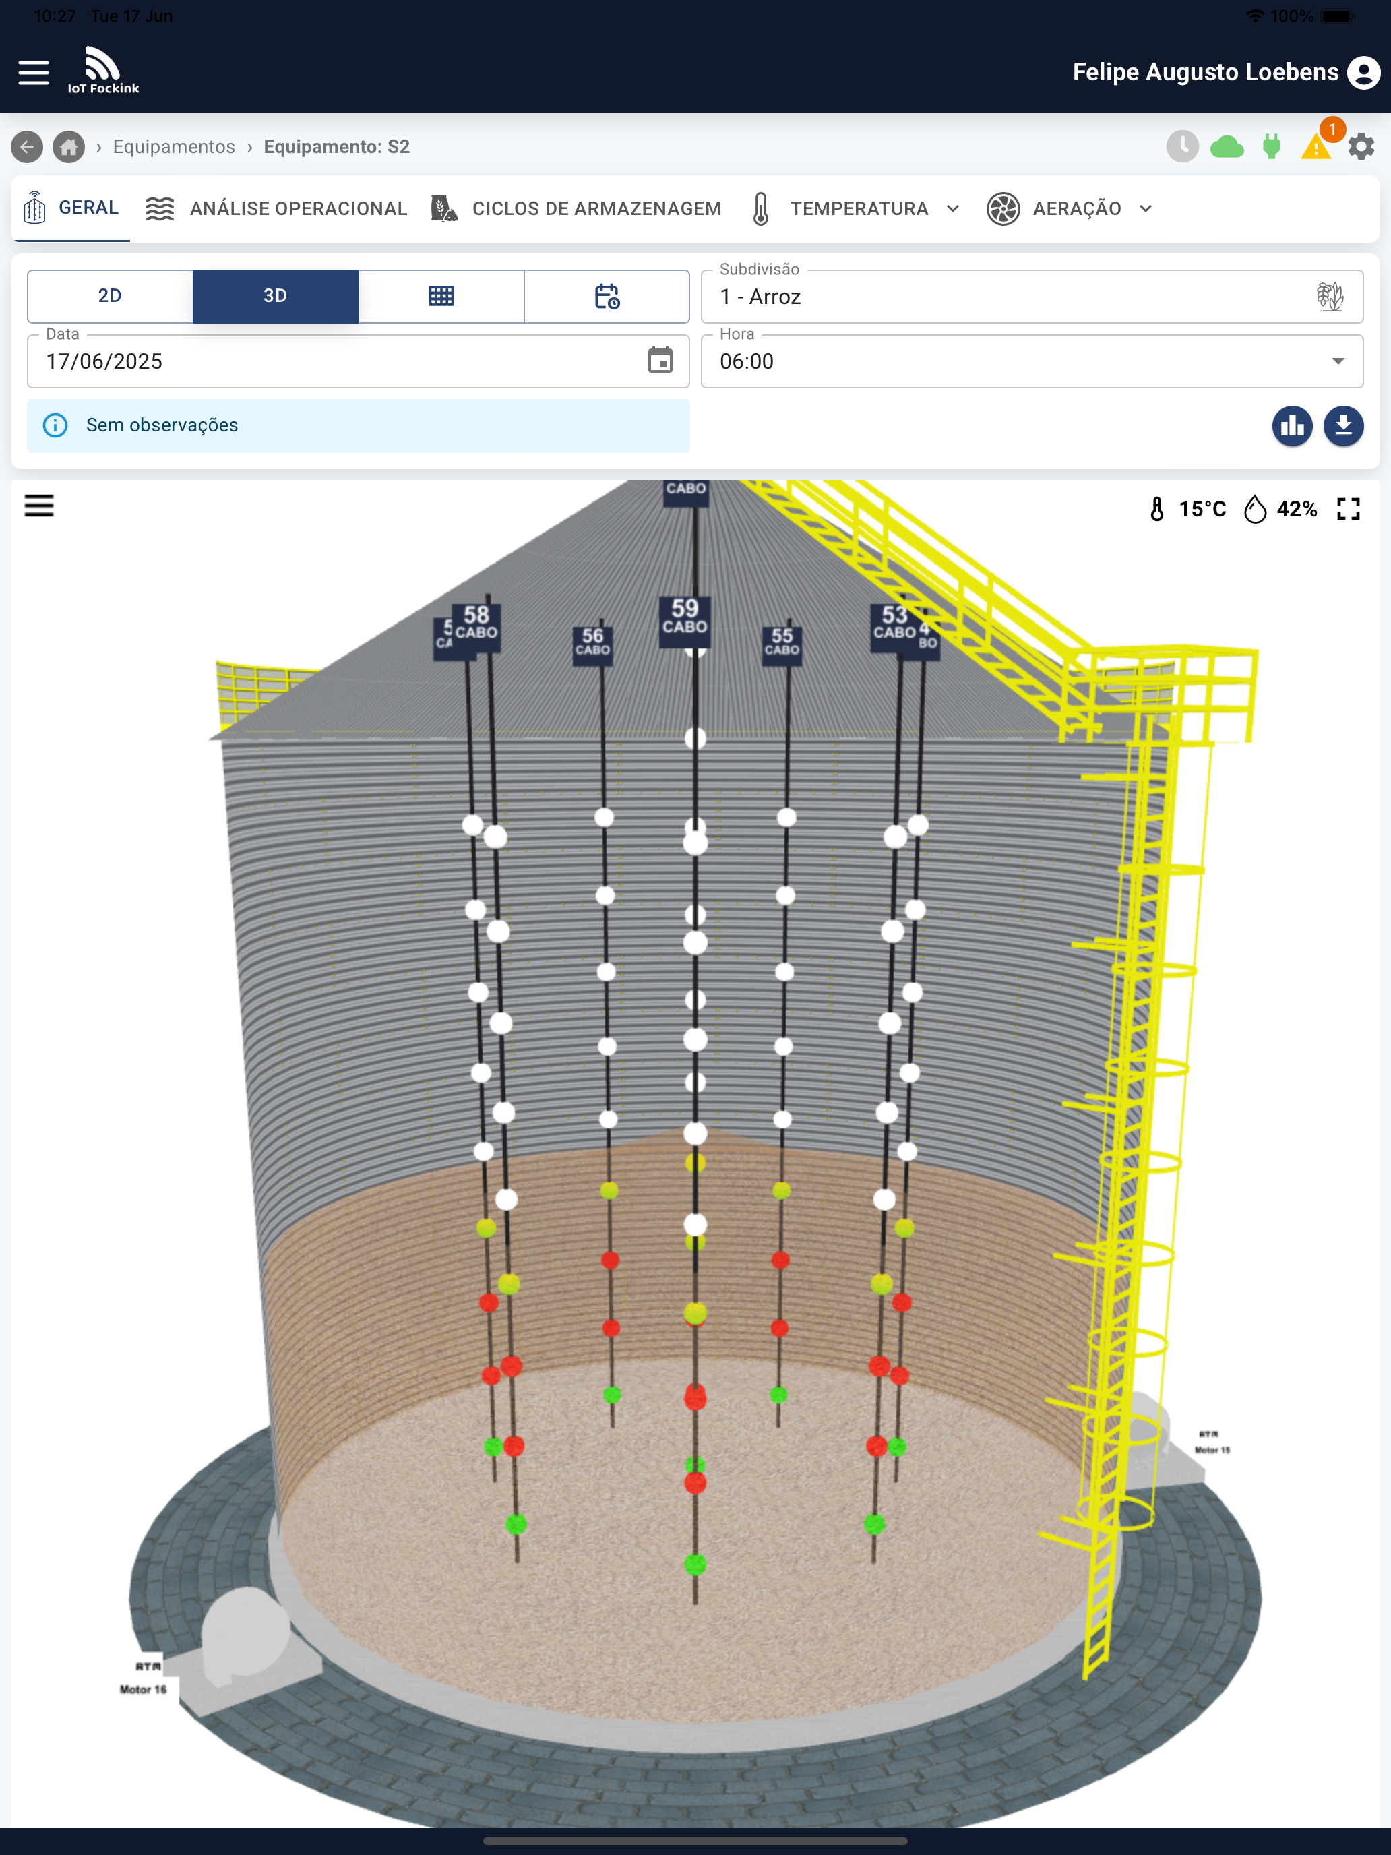1391x1855 pixels.
Task: Open the CICLOS DE ARMAZENAGEM tab
Action: (x=576, y=208)
